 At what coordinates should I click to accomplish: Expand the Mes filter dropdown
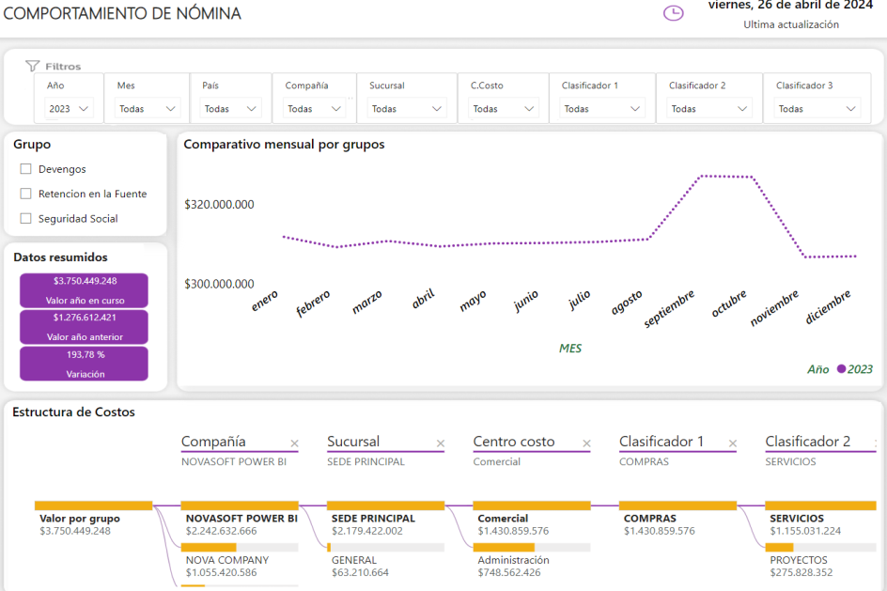click(148, 109)
